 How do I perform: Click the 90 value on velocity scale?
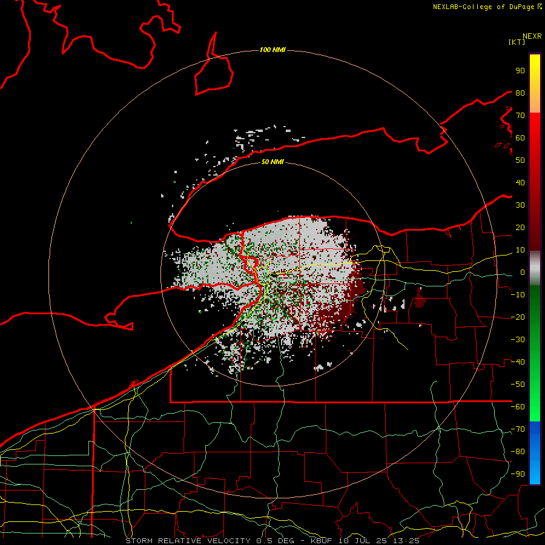(x=520, y=71)
